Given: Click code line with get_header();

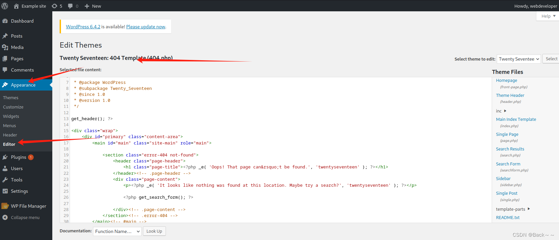Looking at the screenshot, I should coord(92,119).
